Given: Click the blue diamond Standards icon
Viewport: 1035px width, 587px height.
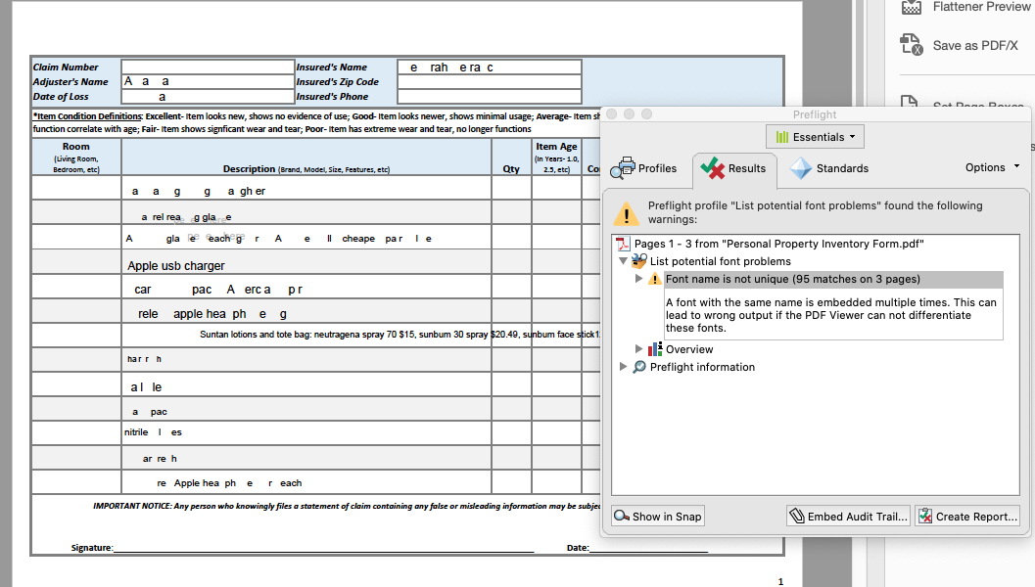Looking at the screenshot, I should 799,168.
